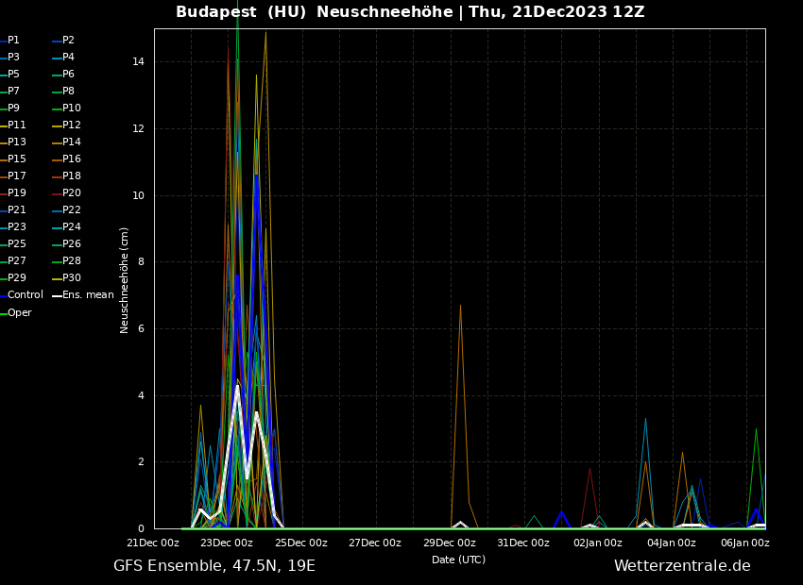Click the 'Date (UTC)' x-axis label
Viewport: 803px width, 585px height.
pos(458,560)
